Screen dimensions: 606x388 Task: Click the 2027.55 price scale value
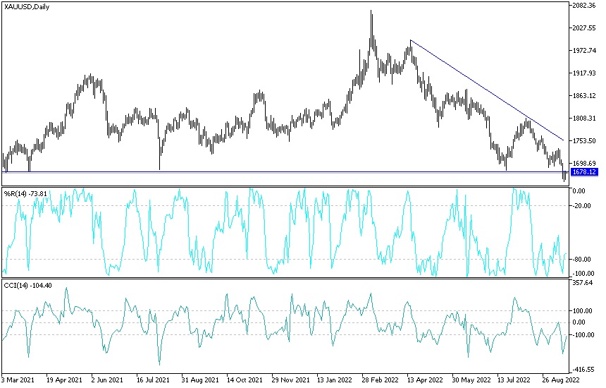point(584,28)
